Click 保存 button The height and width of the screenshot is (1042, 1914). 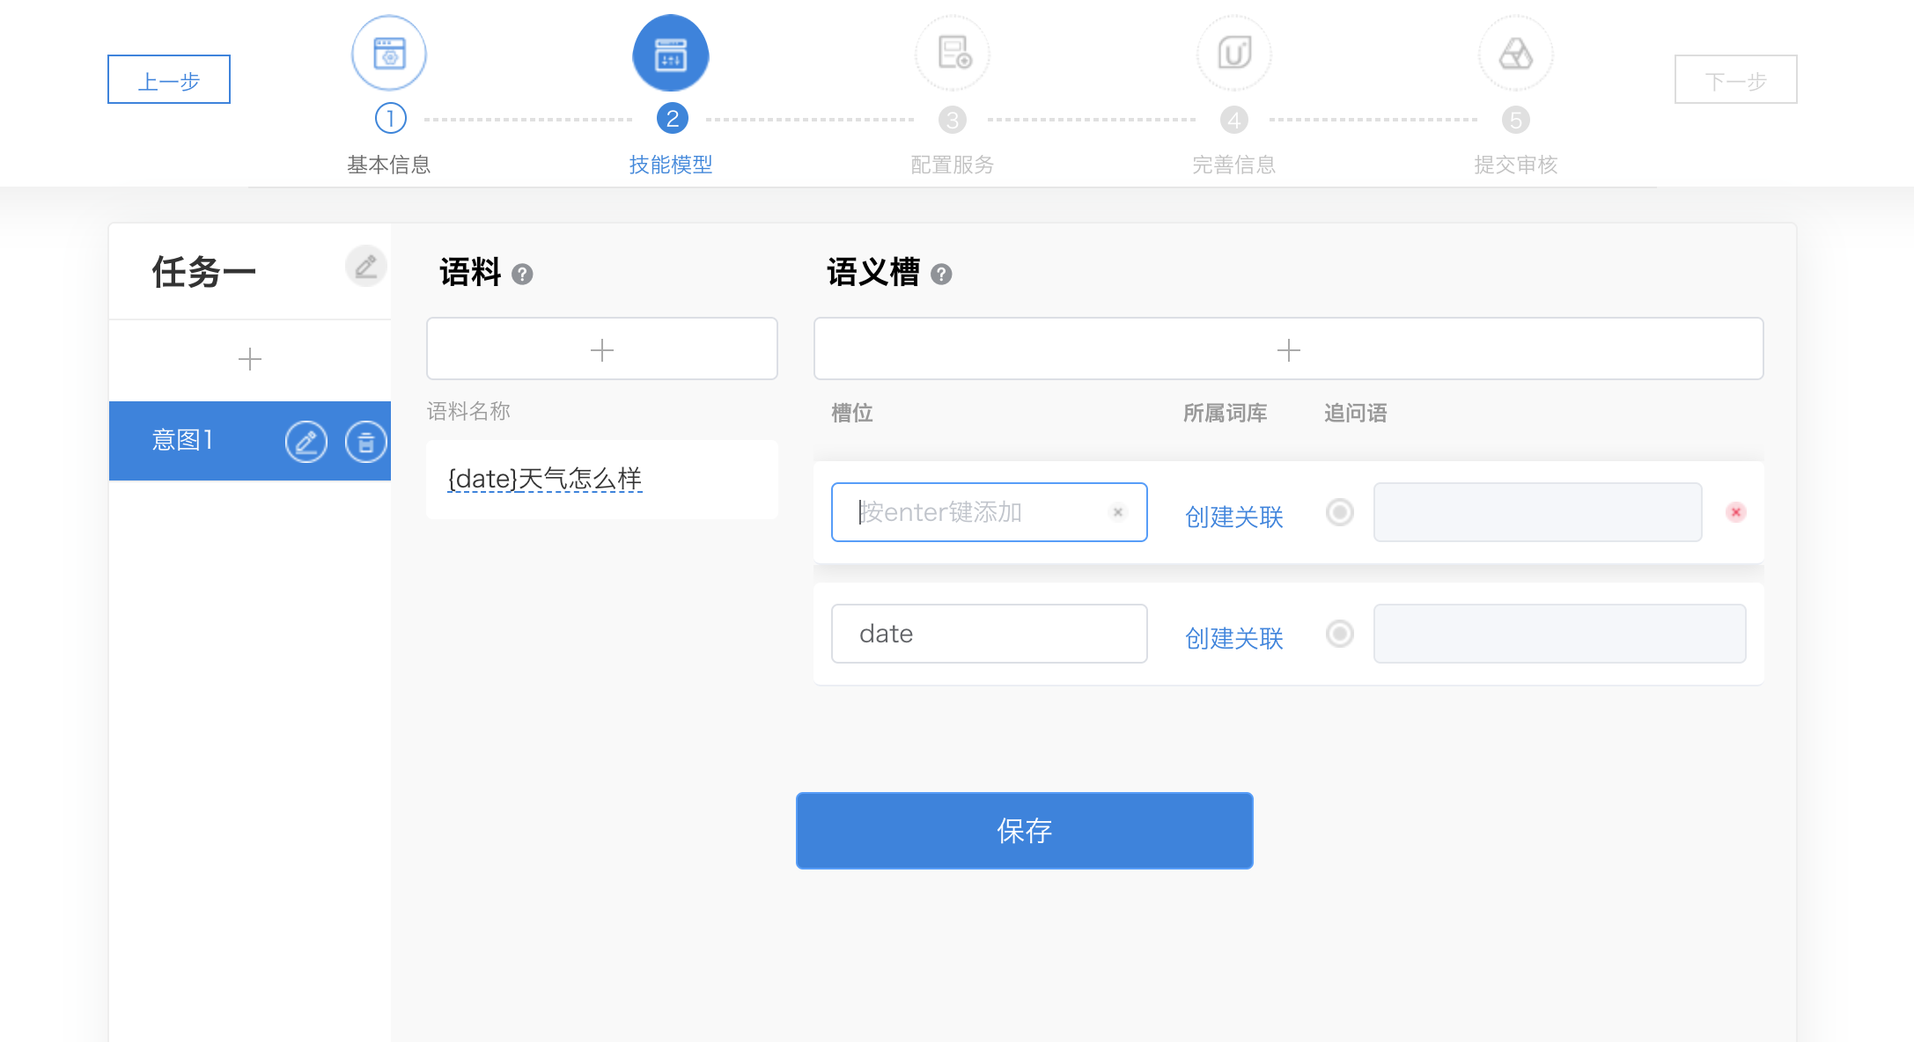point(1024,831)
